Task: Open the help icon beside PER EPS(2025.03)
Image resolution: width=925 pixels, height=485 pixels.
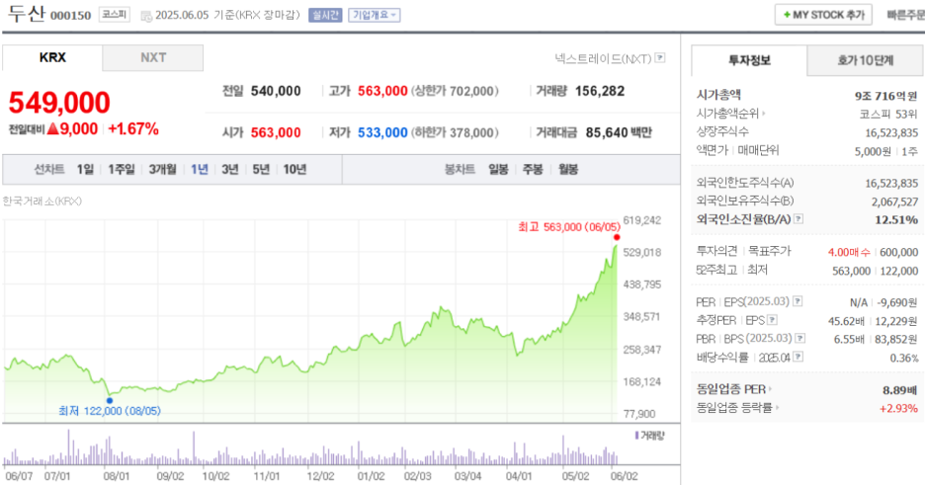Action: (x=797, y=301)
